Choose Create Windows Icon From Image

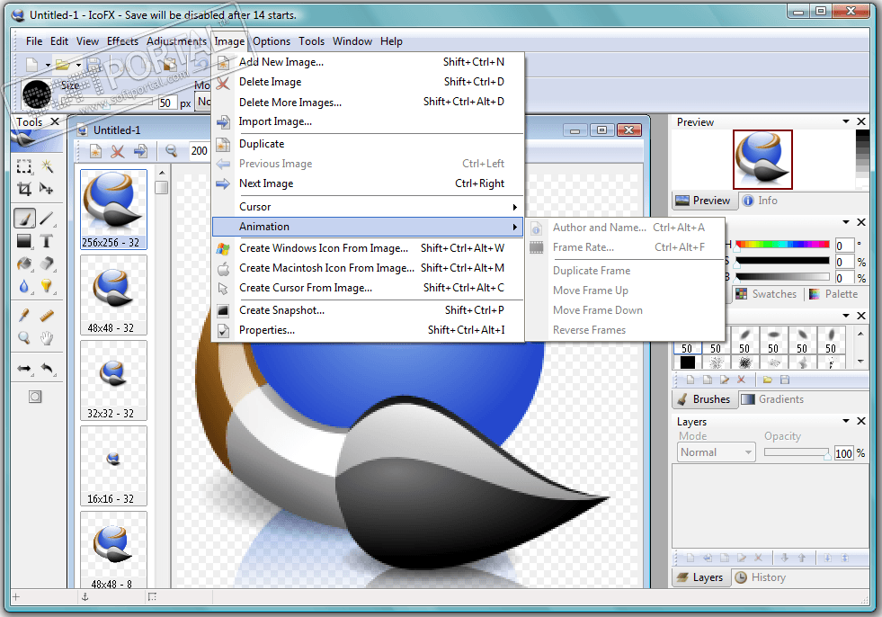click(368, 248)
